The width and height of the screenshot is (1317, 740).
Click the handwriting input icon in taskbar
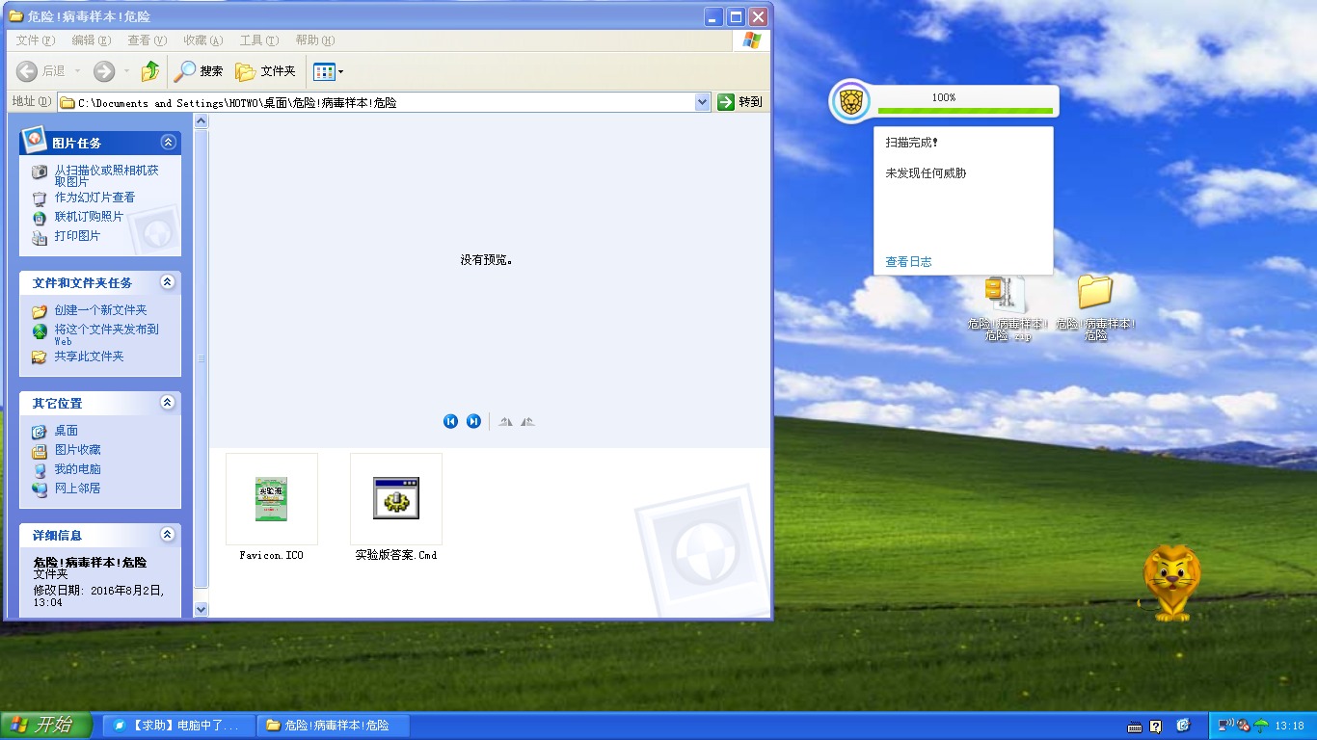(x=1183, y=726)
